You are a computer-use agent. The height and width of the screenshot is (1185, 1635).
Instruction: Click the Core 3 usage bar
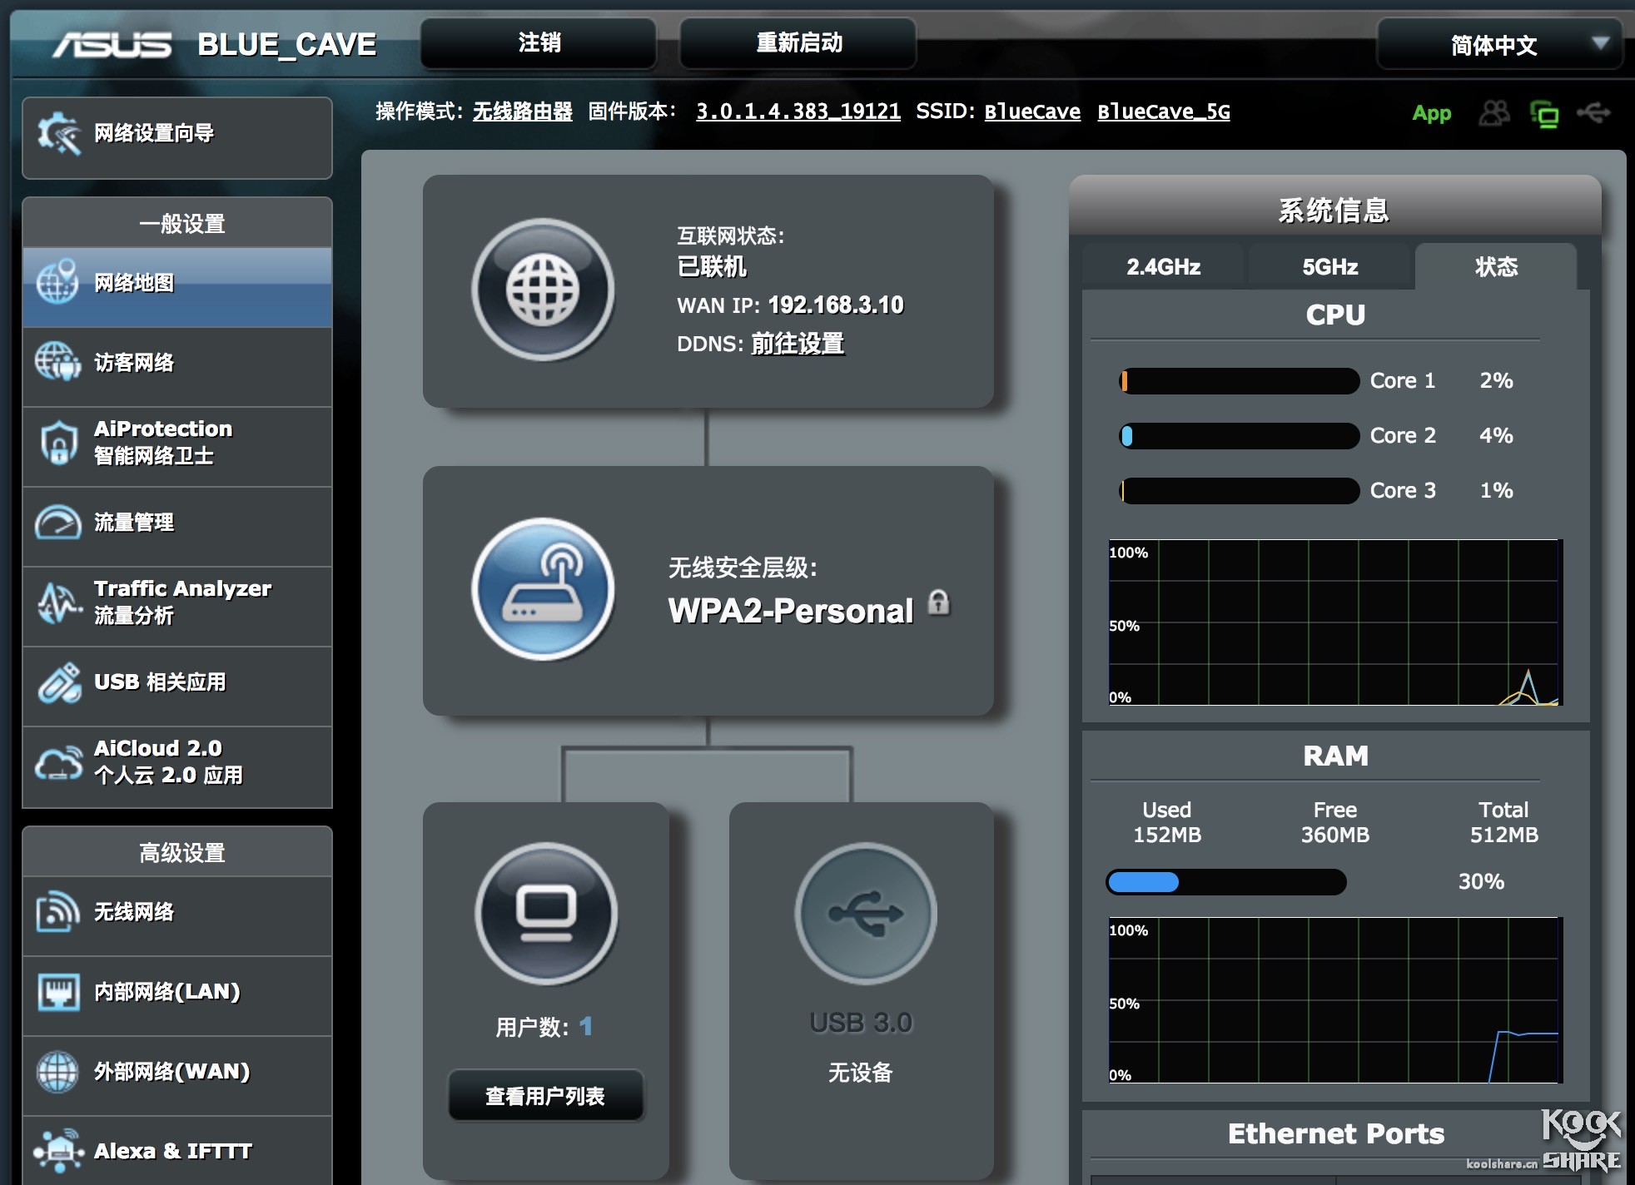(1240, 491)
